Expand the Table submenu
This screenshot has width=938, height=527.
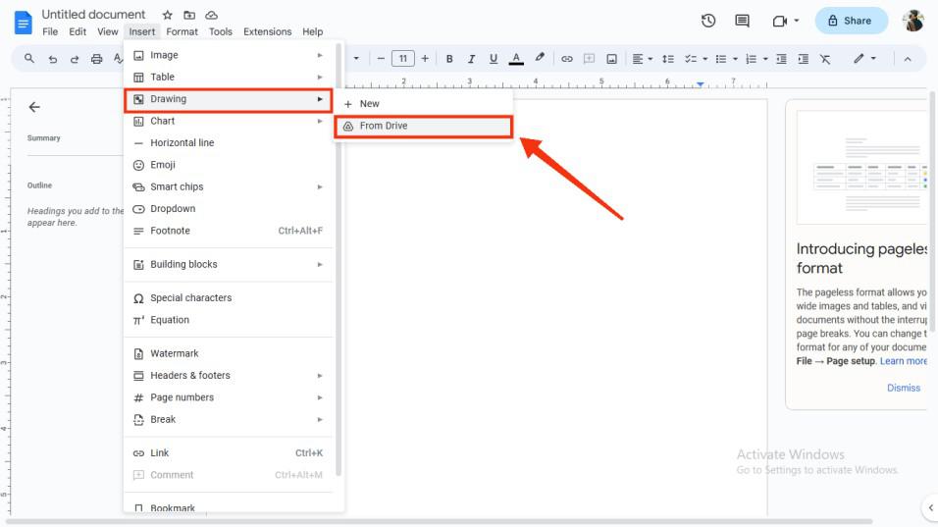228,78
